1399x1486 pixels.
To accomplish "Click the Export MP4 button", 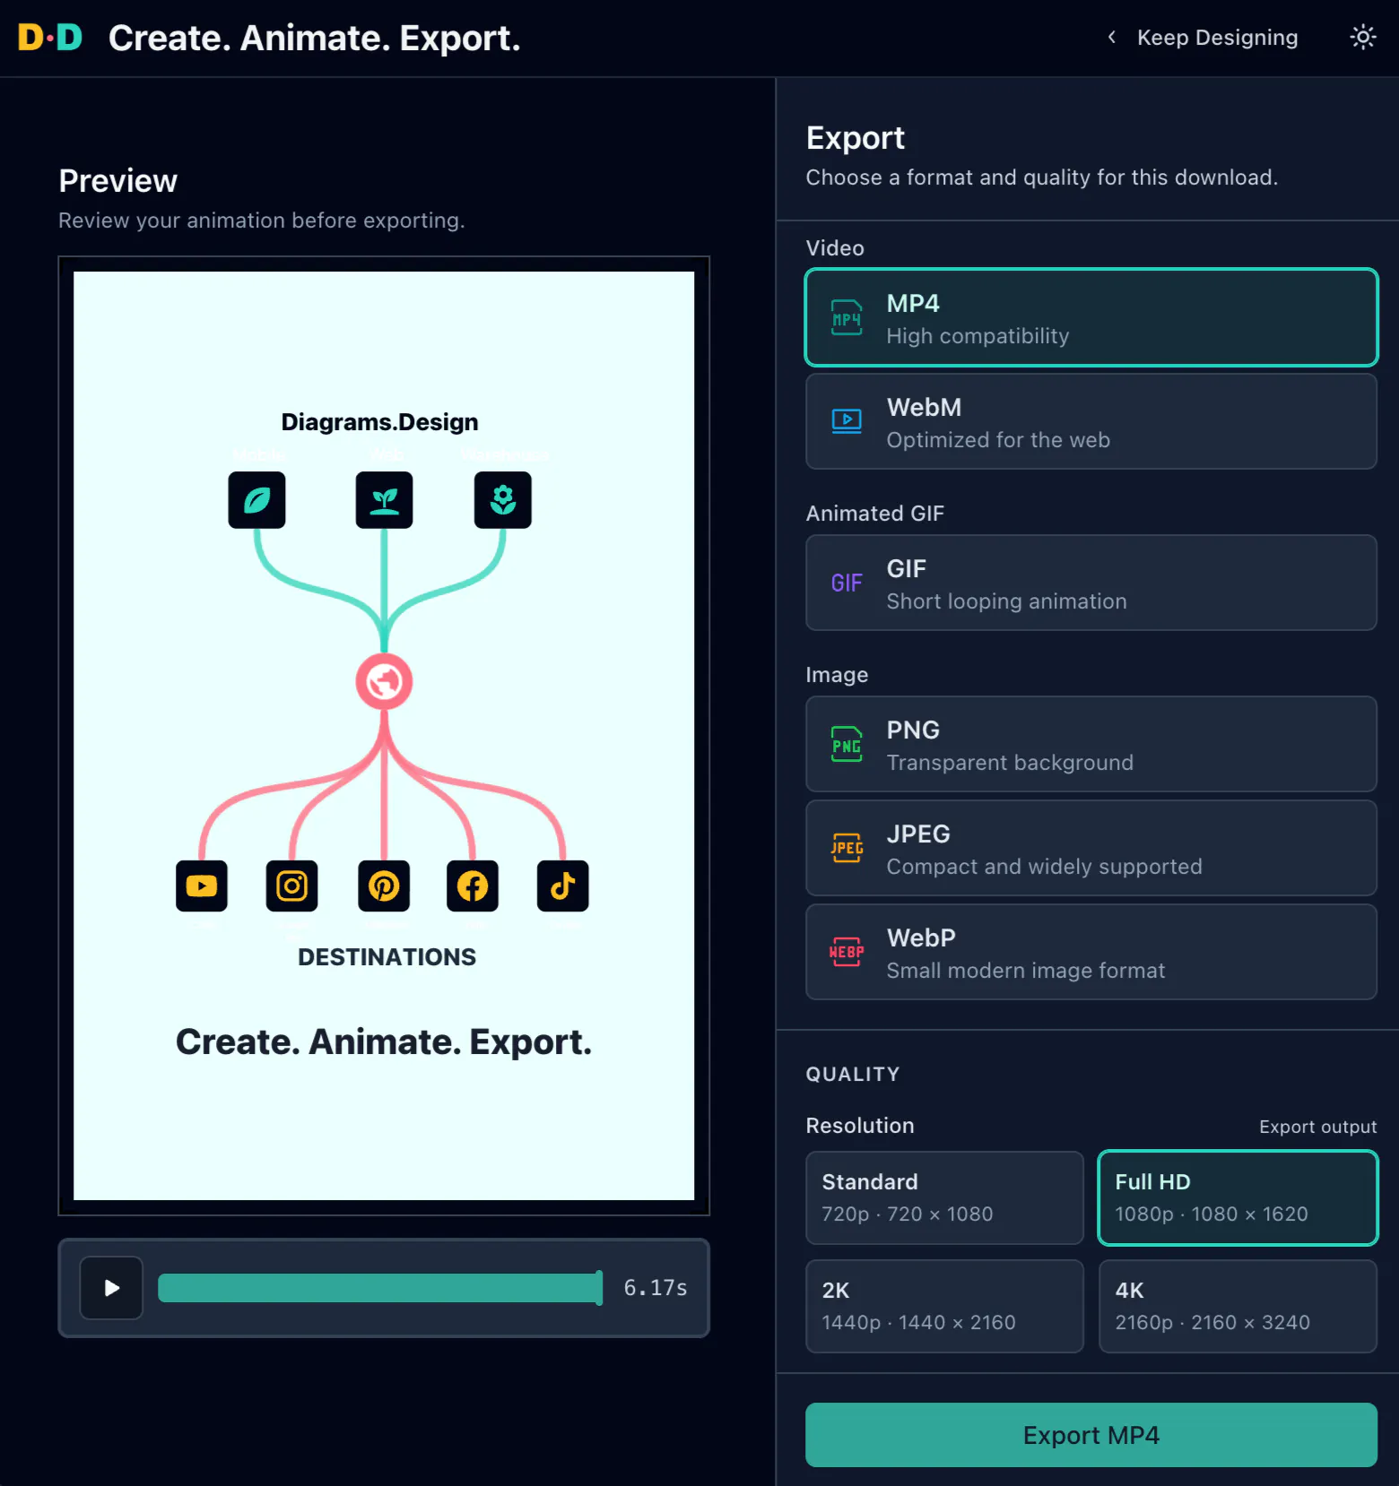I will [x=1091, y=1435].
